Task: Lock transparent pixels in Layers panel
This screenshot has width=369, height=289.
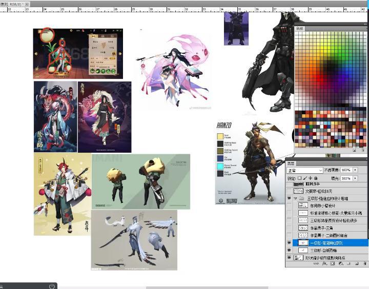Action: click(300, 178)
